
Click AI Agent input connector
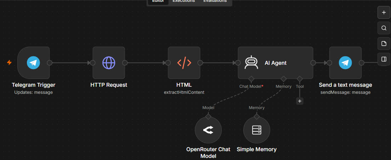pyautogui.click(x=238, y=63)
